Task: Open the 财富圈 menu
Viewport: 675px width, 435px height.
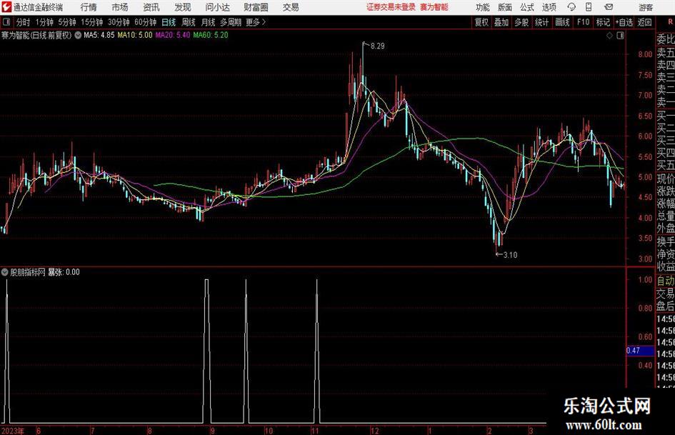Action: pyautogui.click(x=256, y=7)
